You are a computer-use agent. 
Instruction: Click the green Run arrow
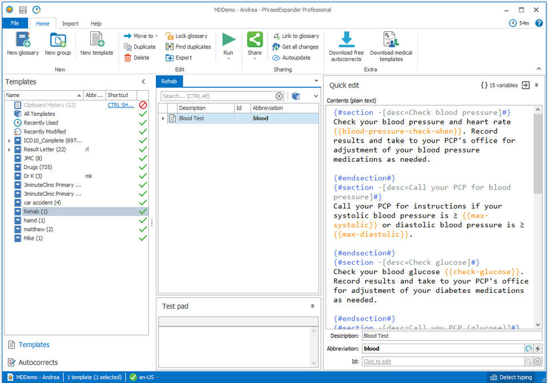[x=228, y=39]
